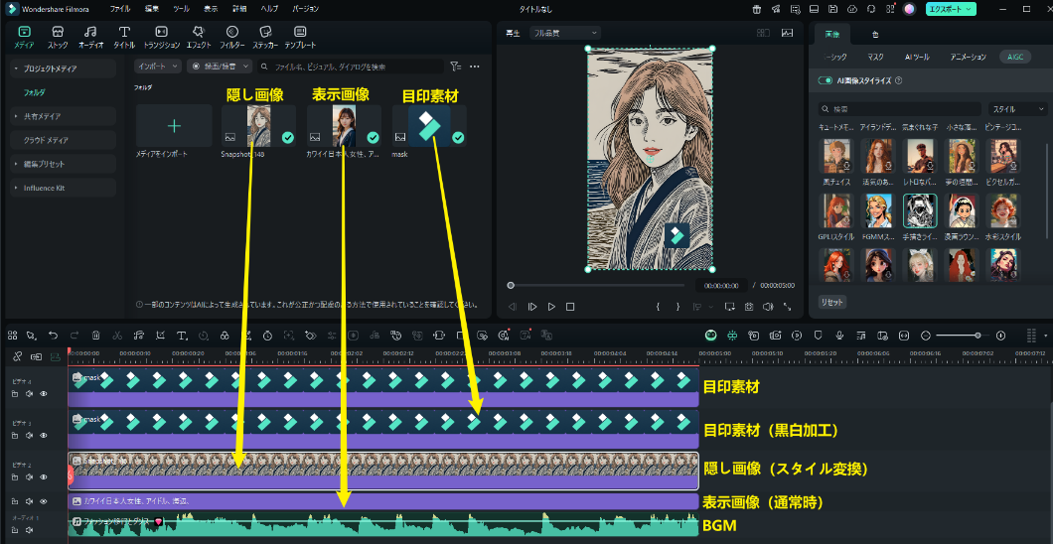The width and height of the screenshot is (1053, 544).
Task: Toggle the AI画像スタイライズ switch
Action: (826, 80)
